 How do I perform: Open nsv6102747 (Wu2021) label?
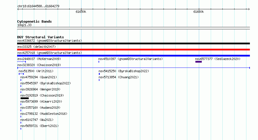coord(37,120)
